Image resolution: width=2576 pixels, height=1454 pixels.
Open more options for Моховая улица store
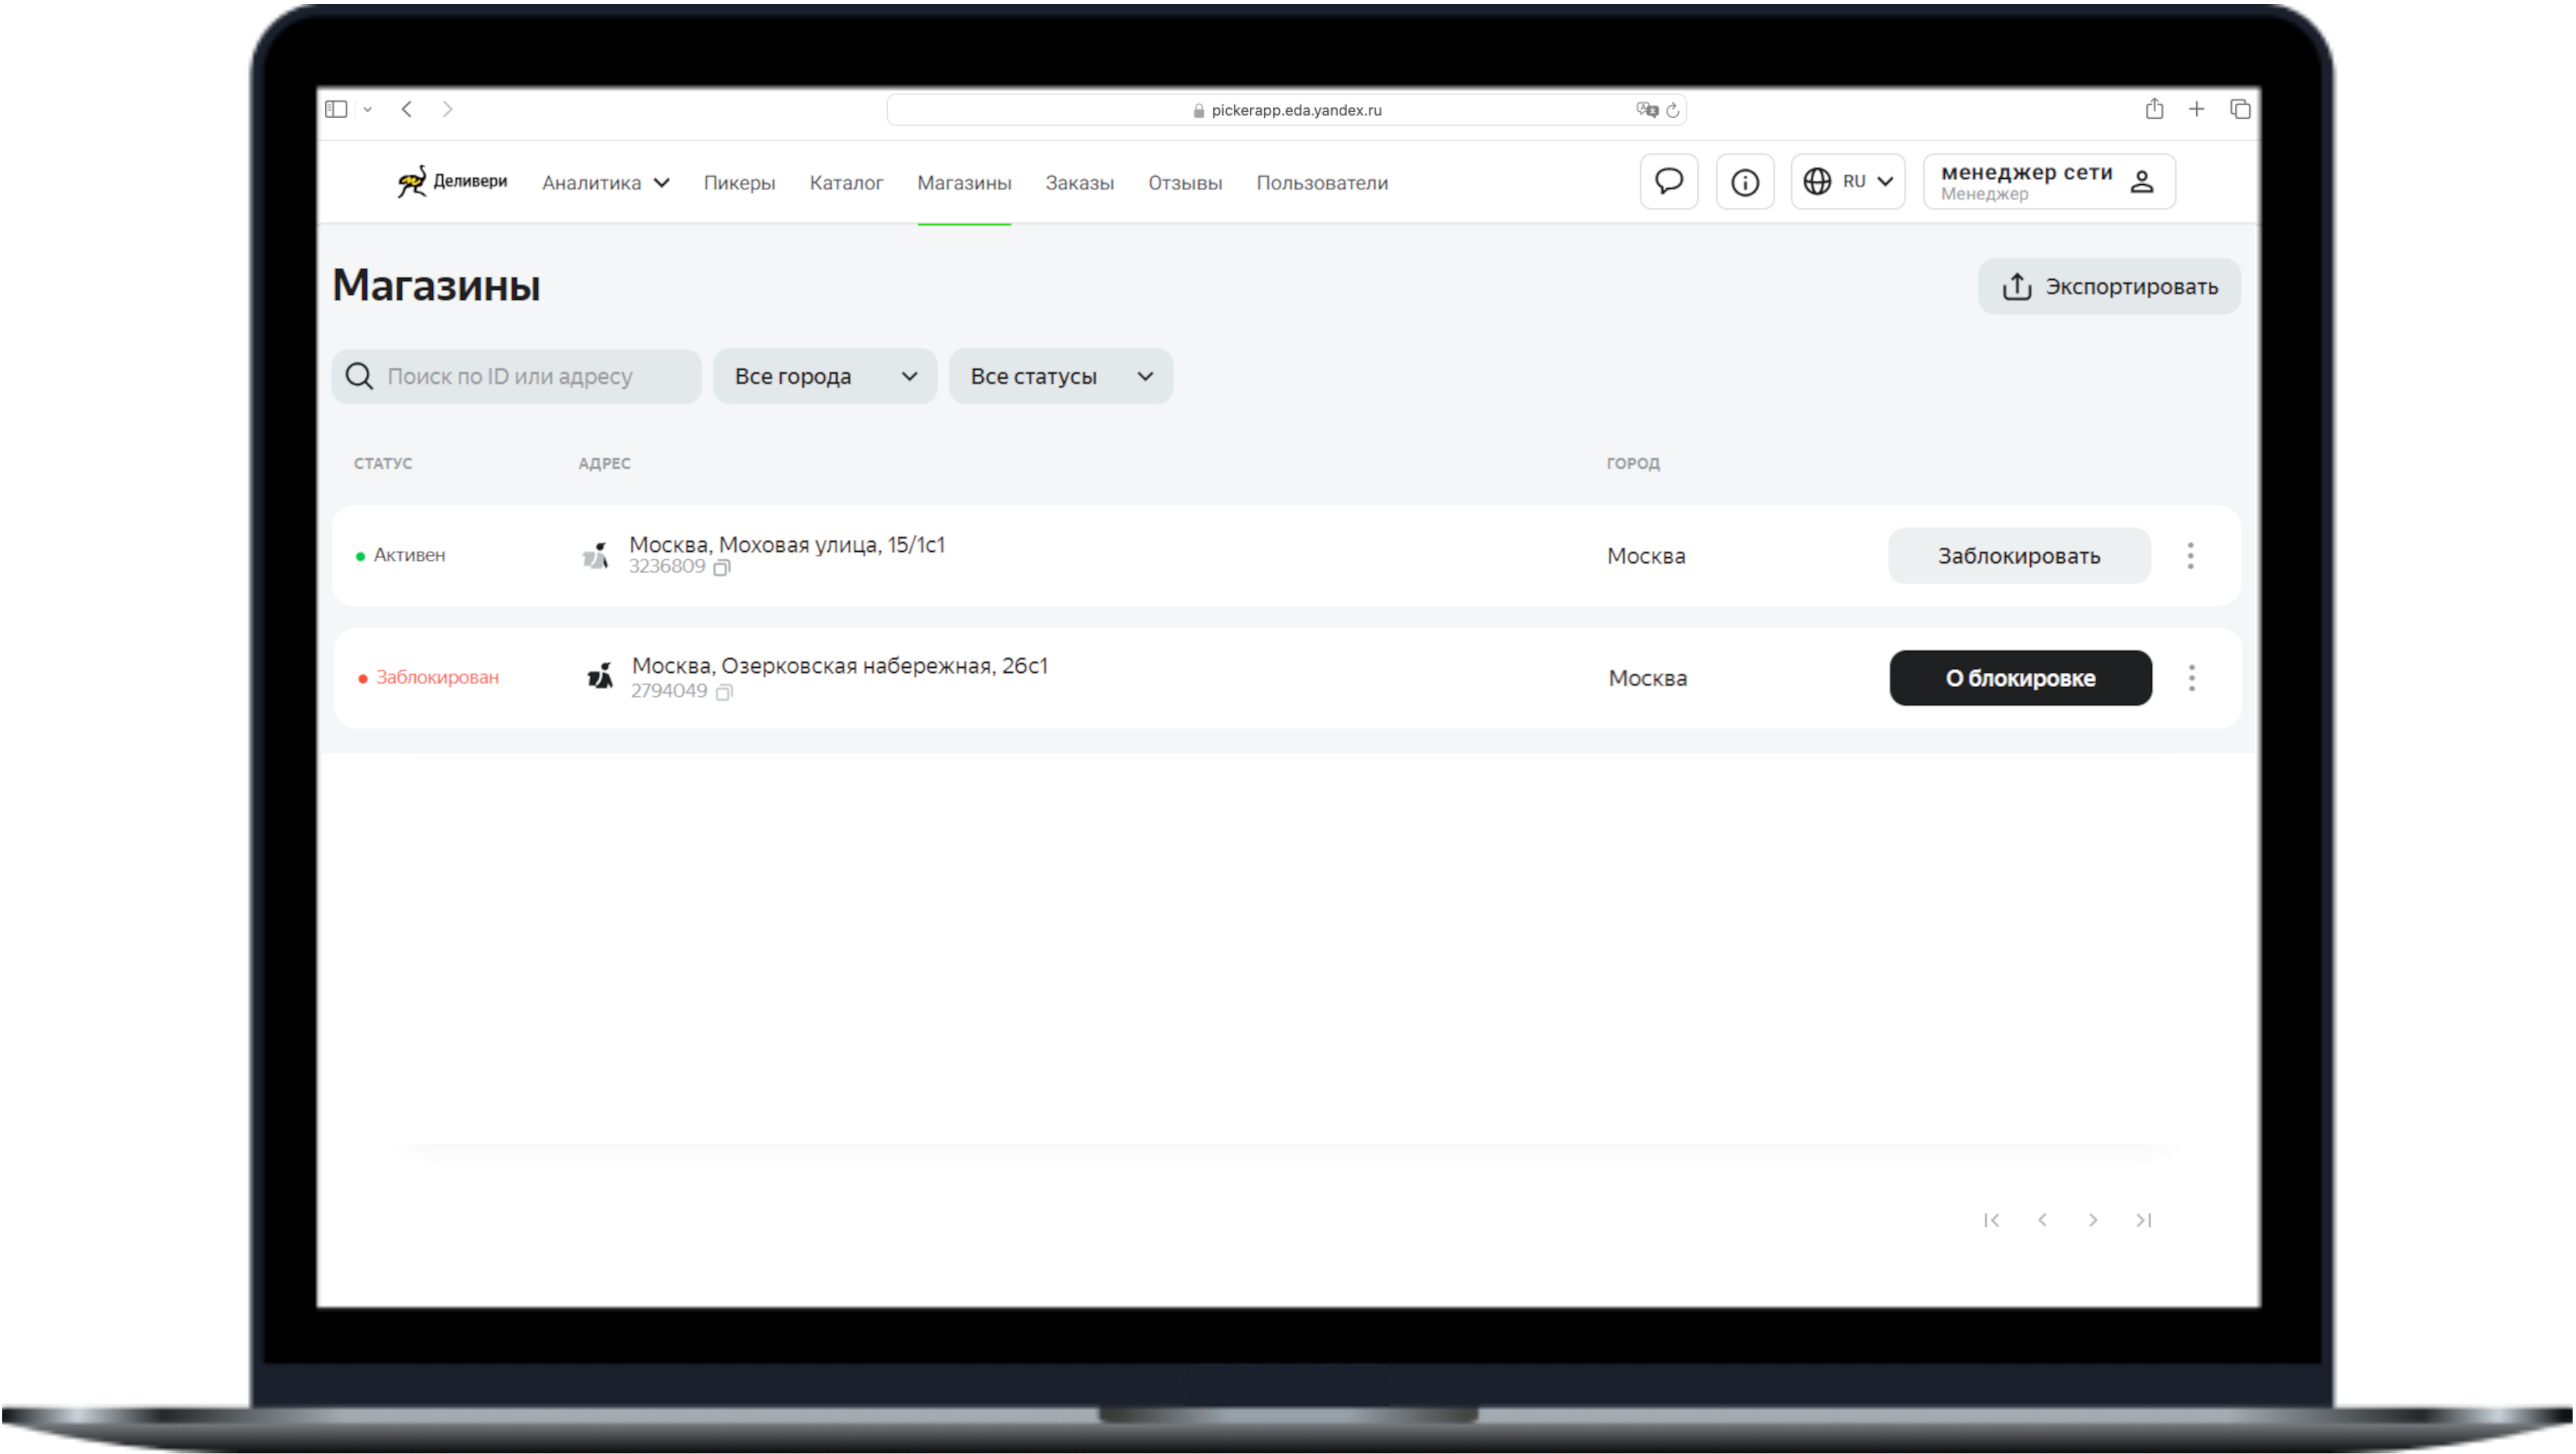coord(2190,556)
